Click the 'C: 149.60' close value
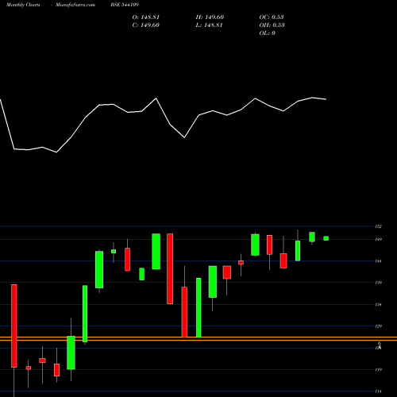 point(146,25)
